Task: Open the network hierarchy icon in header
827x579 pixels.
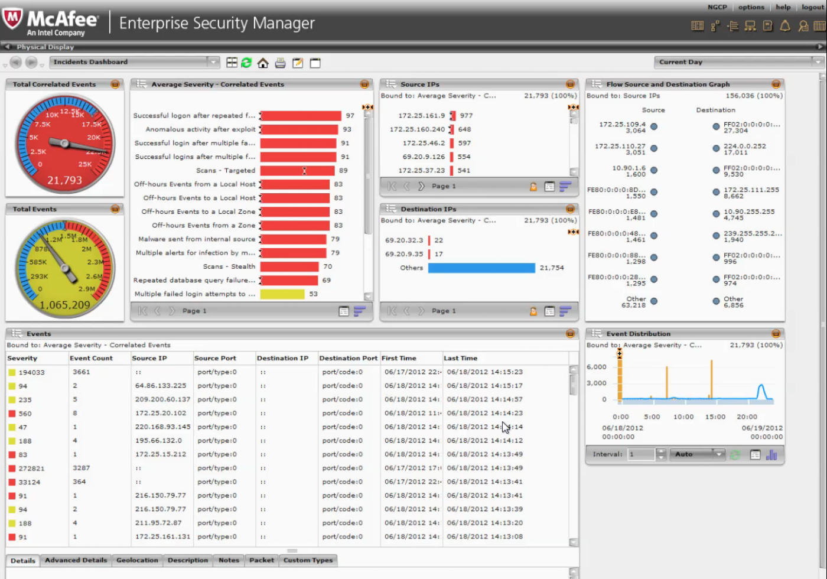Action: (x=750, y=26)
